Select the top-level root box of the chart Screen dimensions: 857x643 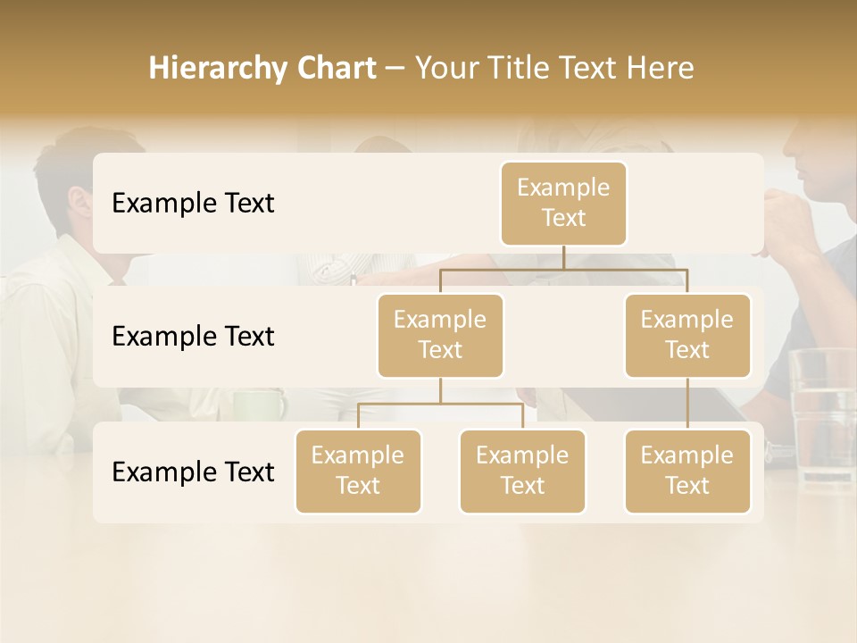563,203
